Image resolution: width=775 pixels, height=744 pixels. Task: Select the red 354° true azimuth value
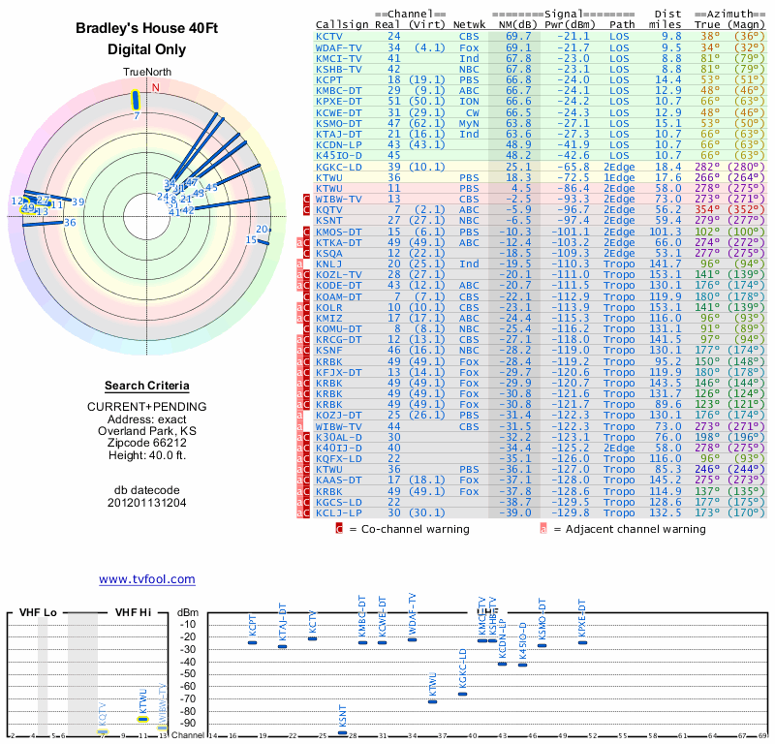coord(707,210)
